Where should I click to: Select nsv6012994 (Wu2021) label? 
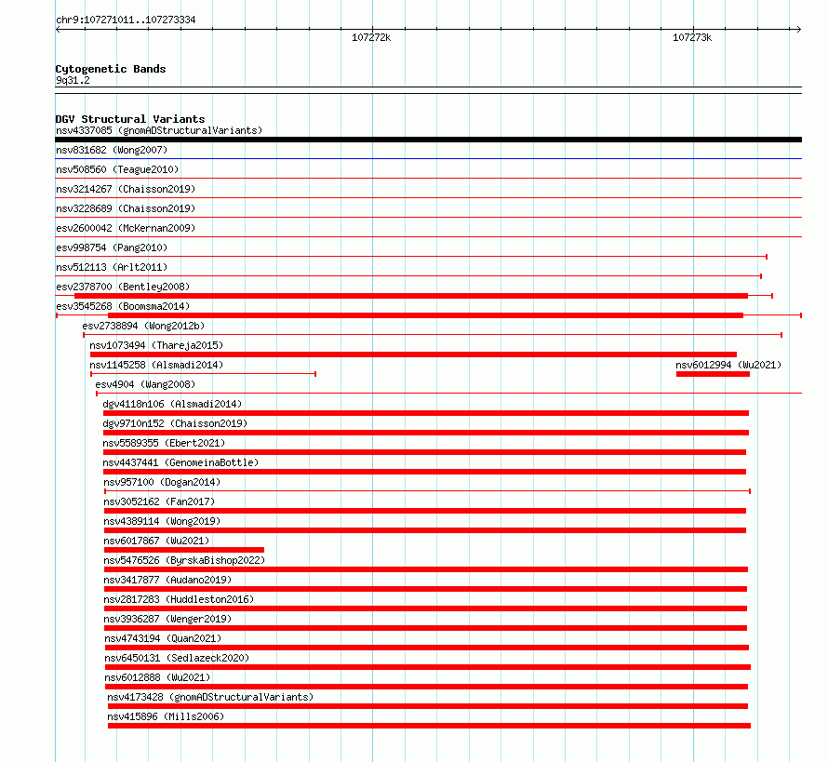728,365
